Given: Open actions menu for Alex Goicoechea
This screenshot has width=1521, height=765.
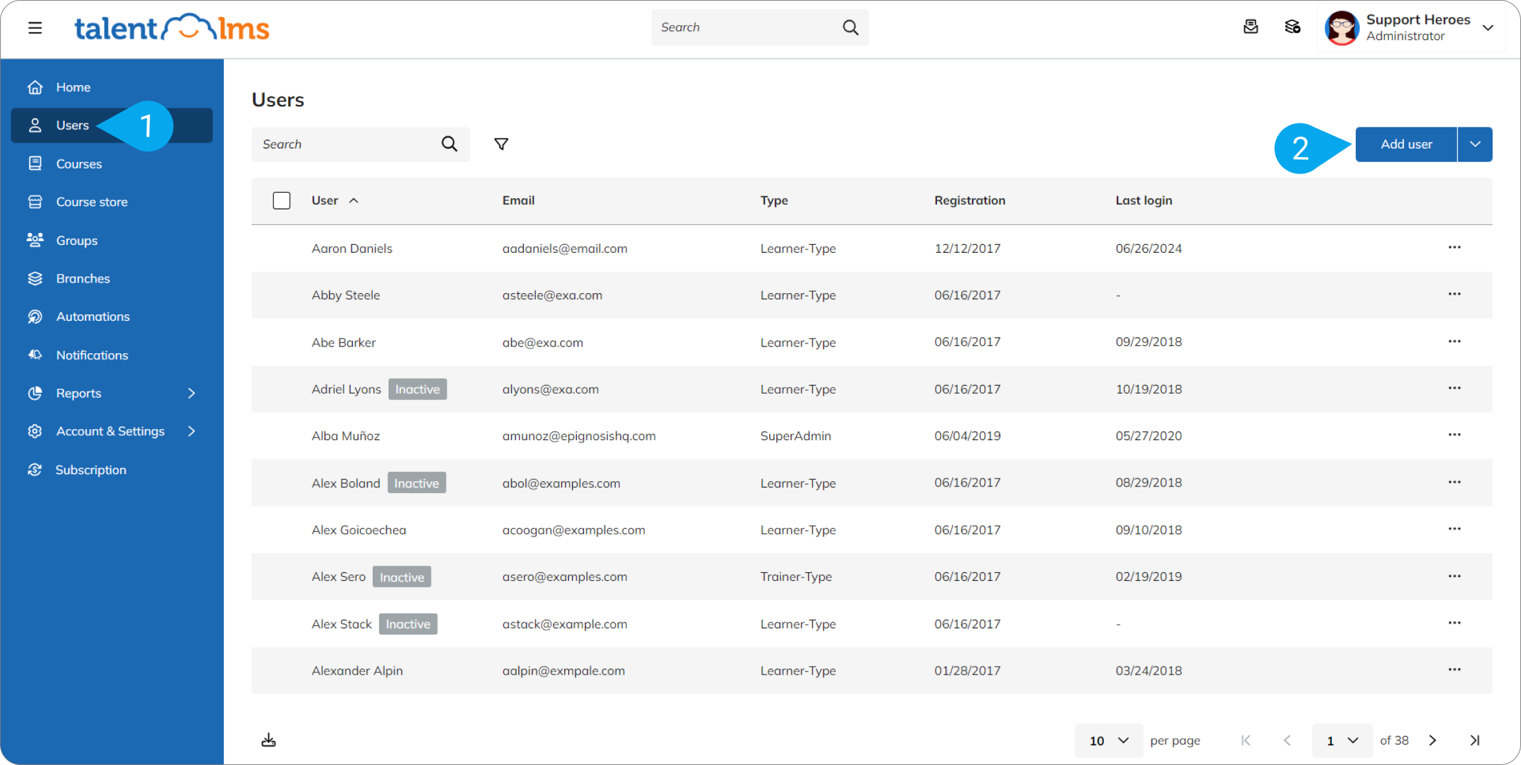Looking at the screenshot, I should tap(1454, 529).
